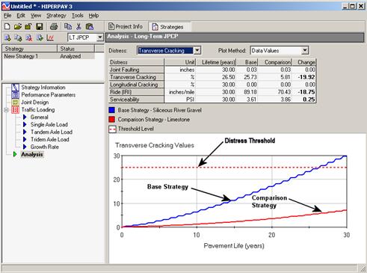This screenshot has height=273, width=367.
Task: Click the Lifetime (years) column header
Action: click(216, 62)
